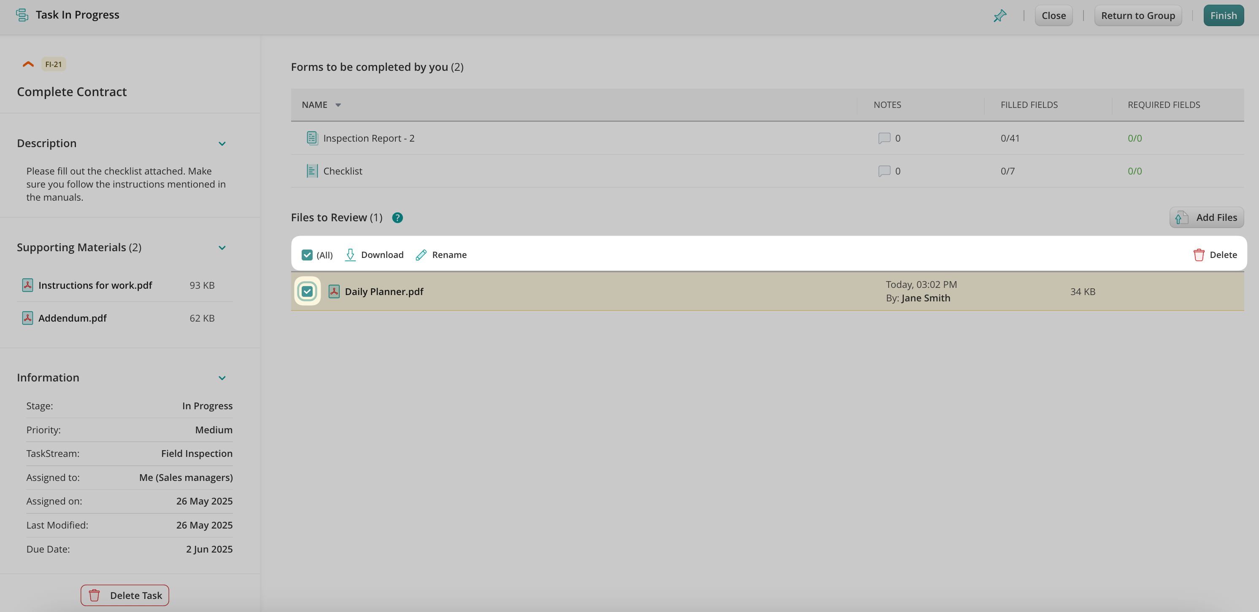Deselect the Daily Planner.pdf checkbox
Image resolution: width=1259 pixels, height=612 pixels.
point(307,292)
